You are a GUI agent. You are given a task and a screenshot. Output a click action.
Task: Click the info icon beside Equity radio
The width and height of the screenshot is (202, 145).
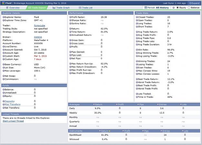point(174,8)
